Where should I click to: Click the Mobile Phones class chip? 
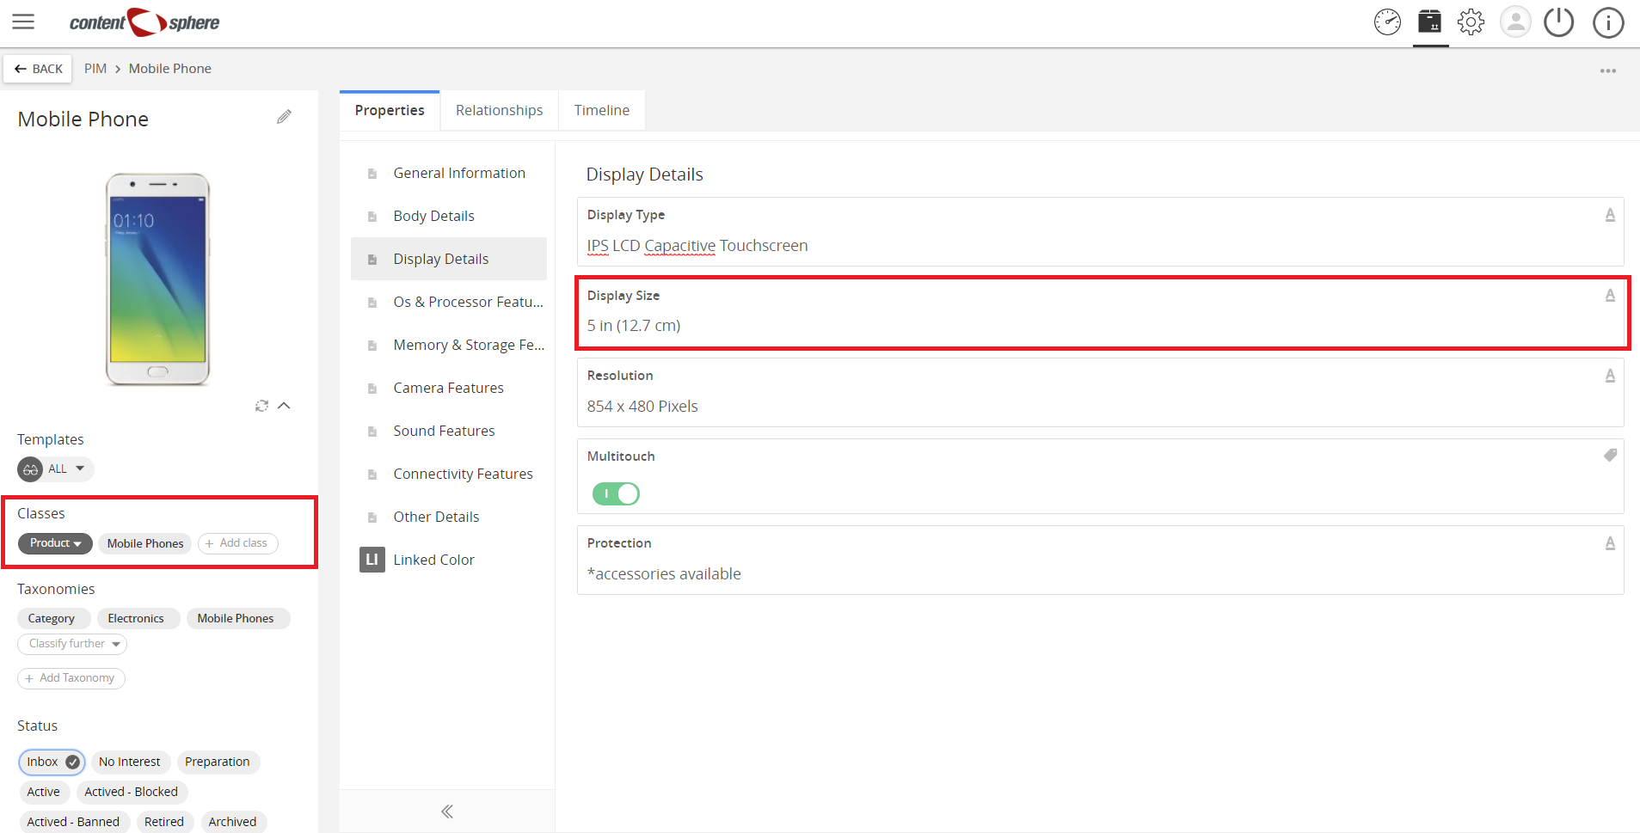[x=145, y=543]
